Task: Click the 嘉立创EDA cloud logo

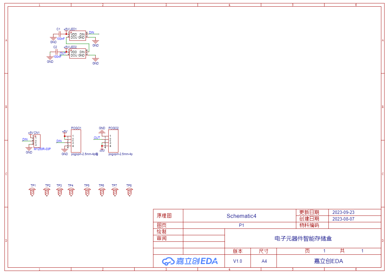Action: (x=190, y=261)
